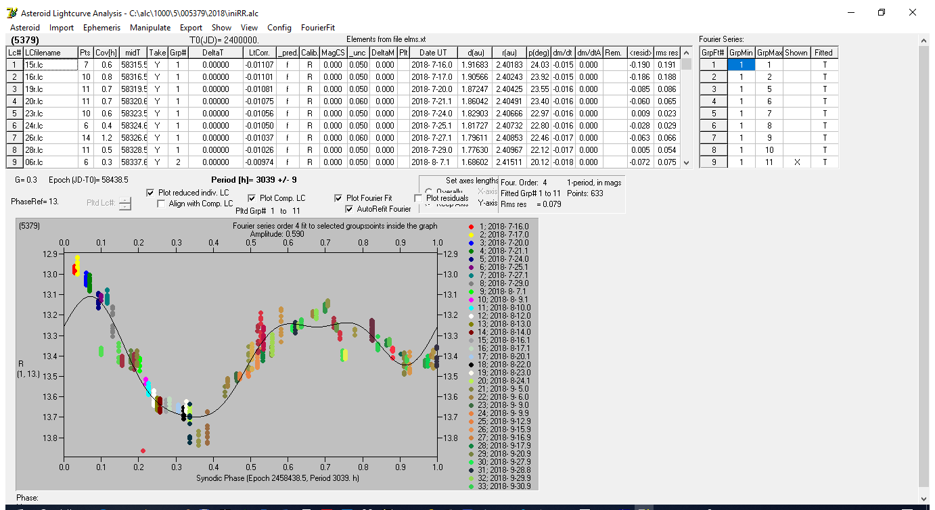The image size is (935, 510).
Task: Open the FourierFit menu
Action: (318, 28)
